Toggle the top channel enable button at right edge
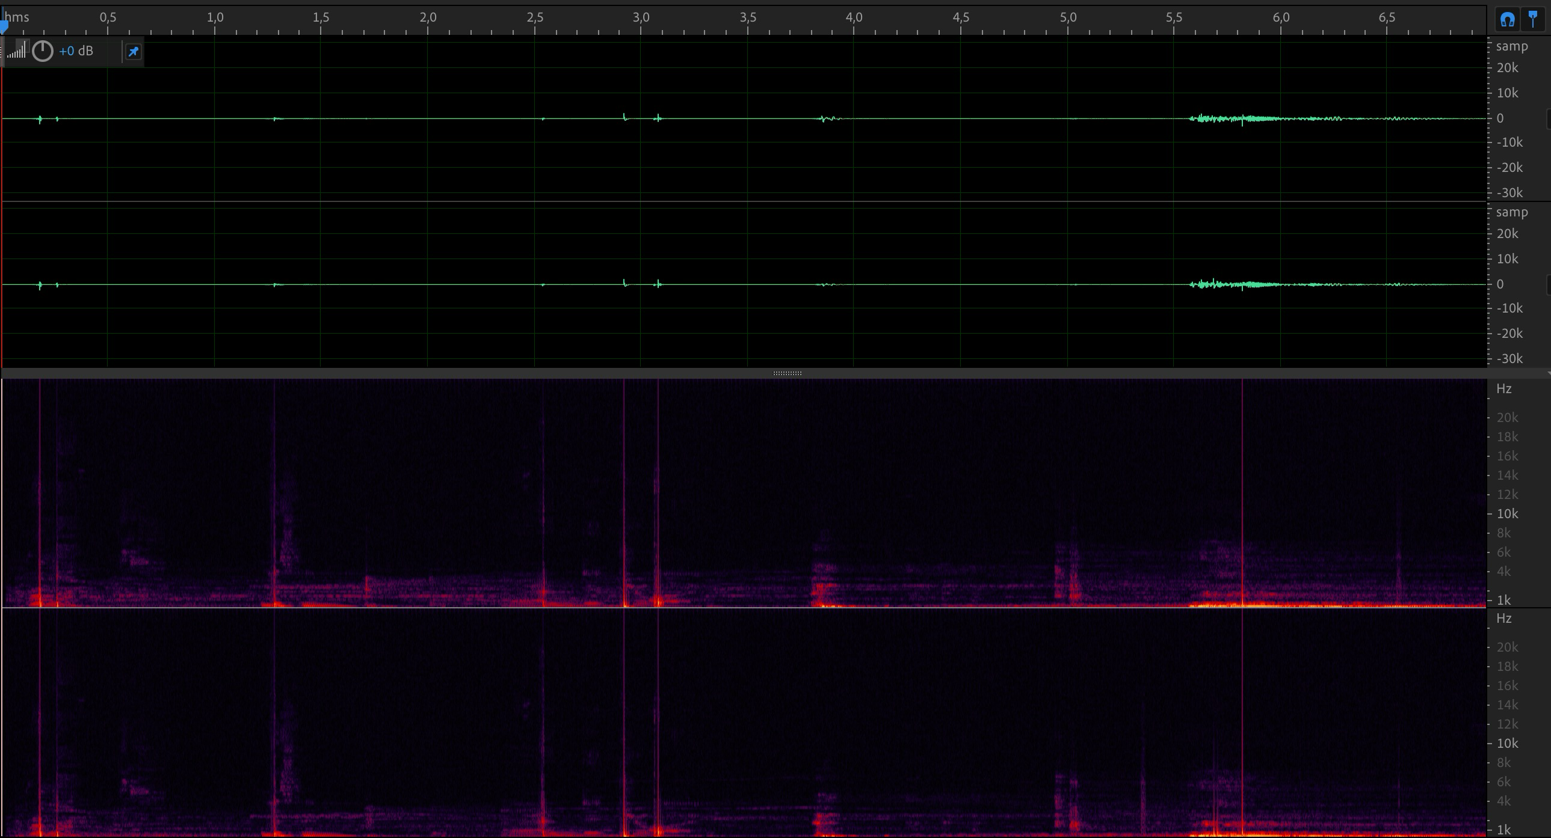The width and height of the screenshot is (1551, 838). click(x=1548, y=118)
